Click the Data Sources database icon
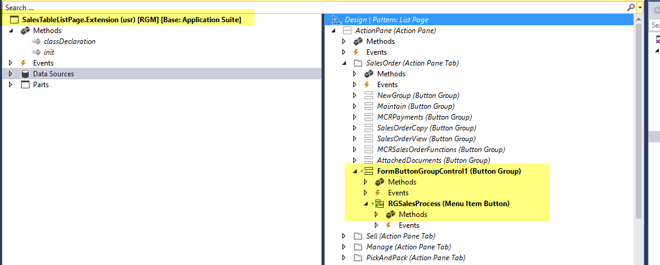This screenshot has height=265, width=660. tap(25, 74)
